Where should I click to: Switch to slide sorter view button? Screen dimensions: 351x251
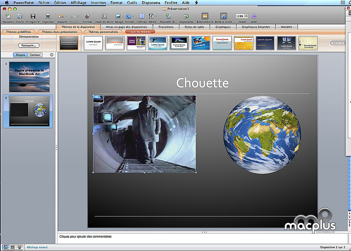point(13,247)
